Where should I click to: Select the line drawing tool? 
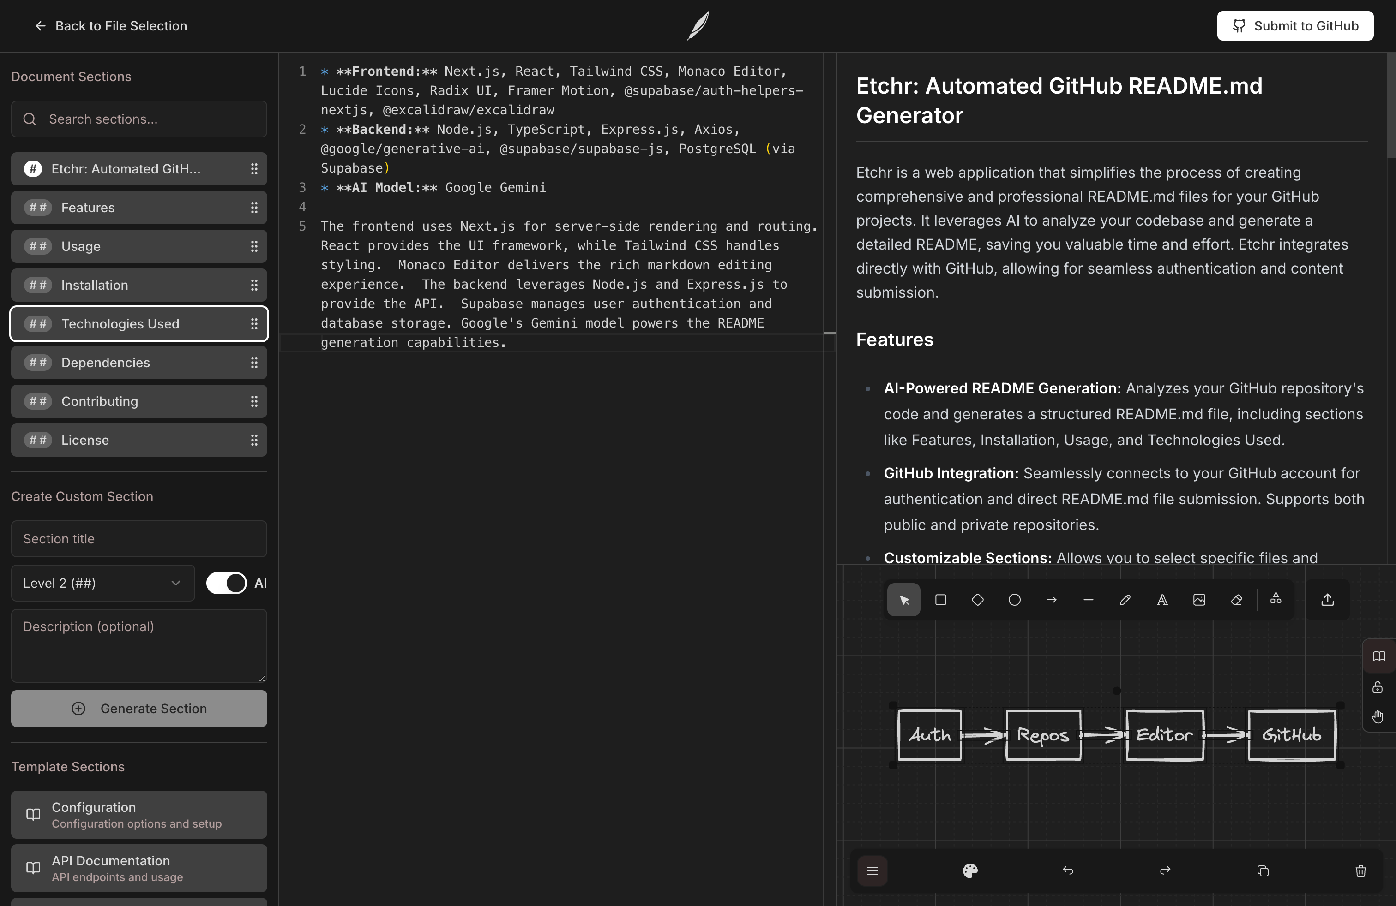pos(1088,600)
